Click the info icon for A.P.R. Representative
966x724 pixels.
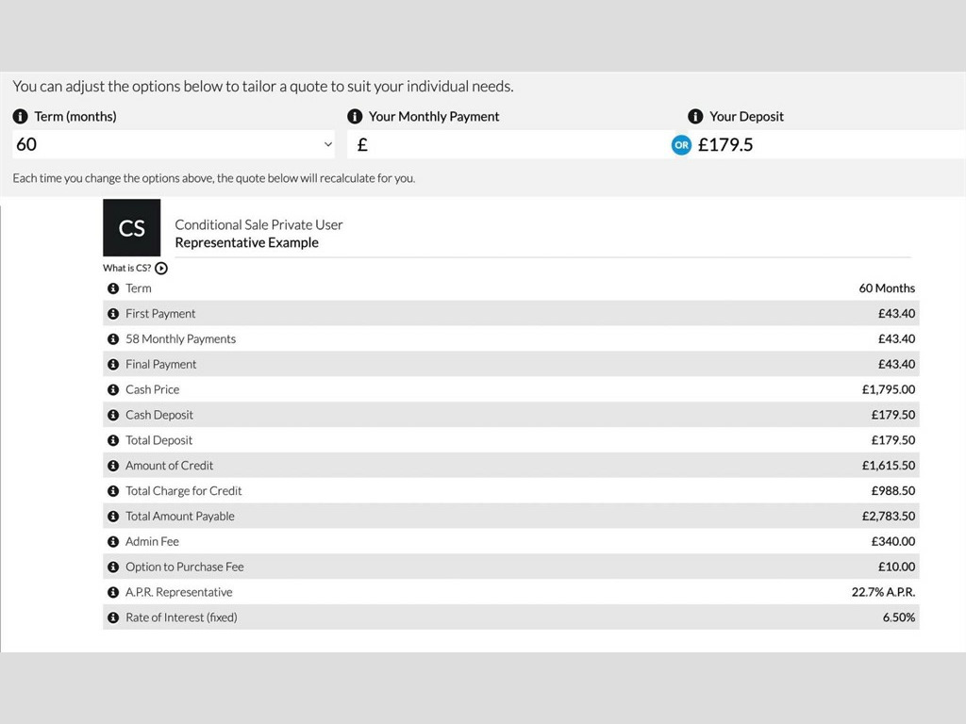(x=113, y=592)
